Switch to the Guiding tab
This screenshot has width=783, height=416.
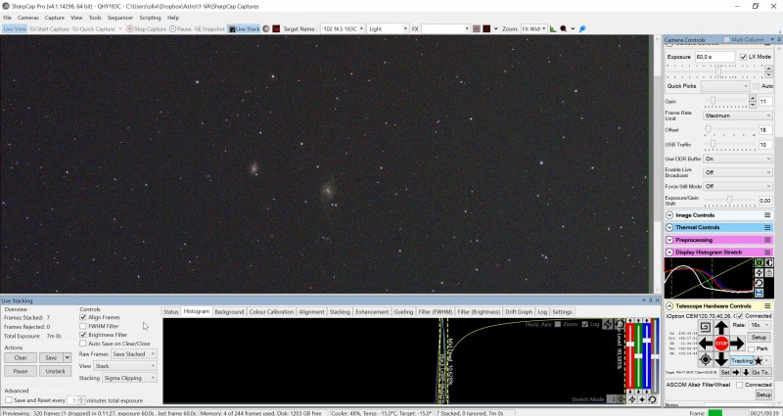403,311
